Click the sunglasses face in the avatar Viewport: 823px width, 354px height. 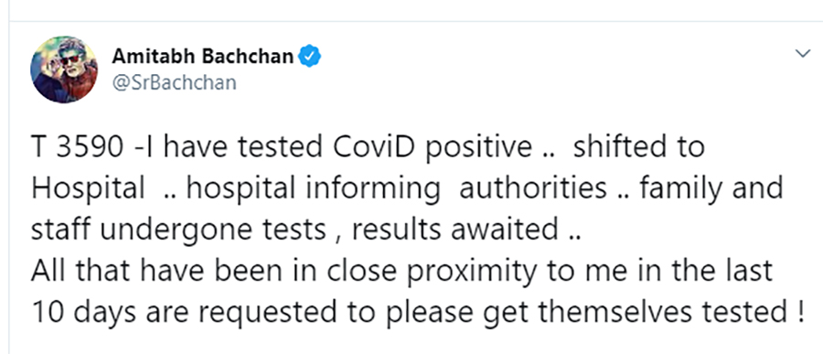[69, 59]
